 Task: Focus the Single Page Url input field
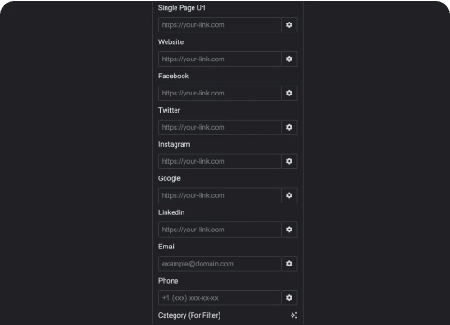(x=220, y=25)
